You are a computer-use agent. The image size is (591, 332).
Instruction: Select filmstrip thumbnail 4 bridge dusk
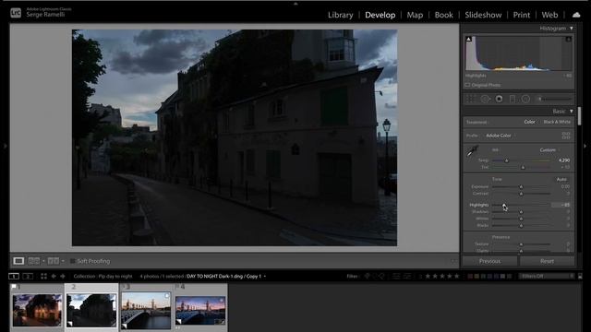pyautogui.click(x=200, y=310)
